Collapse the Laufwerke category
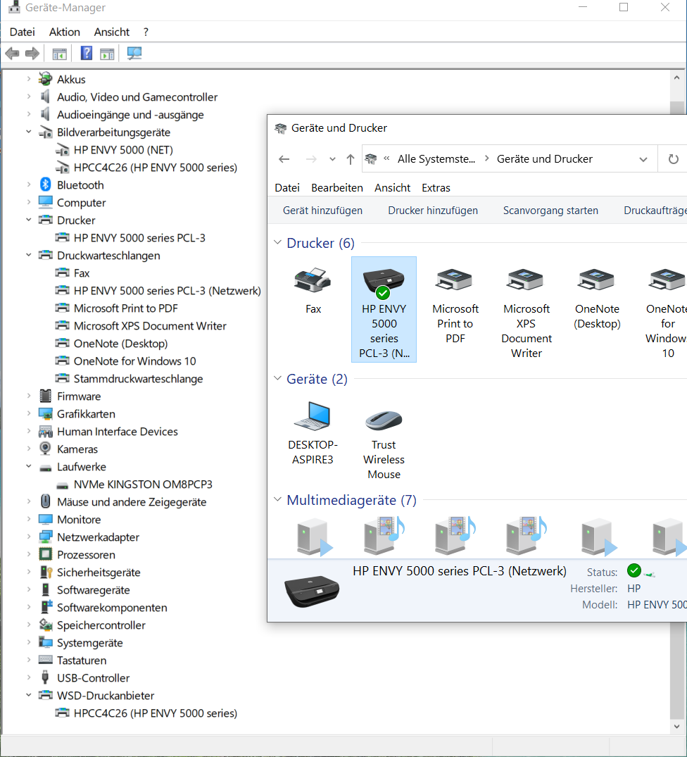Viewport: 687px width, 757px height. [28, 466]
